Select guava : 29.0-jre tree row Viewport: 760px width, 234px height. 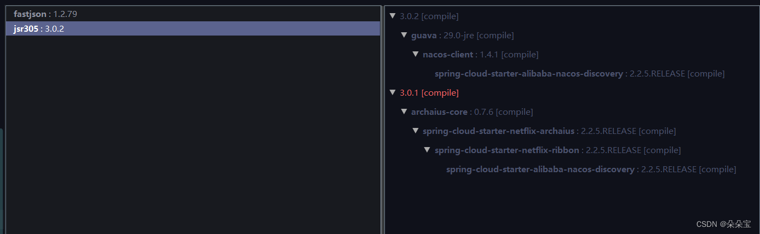point(462,36)
